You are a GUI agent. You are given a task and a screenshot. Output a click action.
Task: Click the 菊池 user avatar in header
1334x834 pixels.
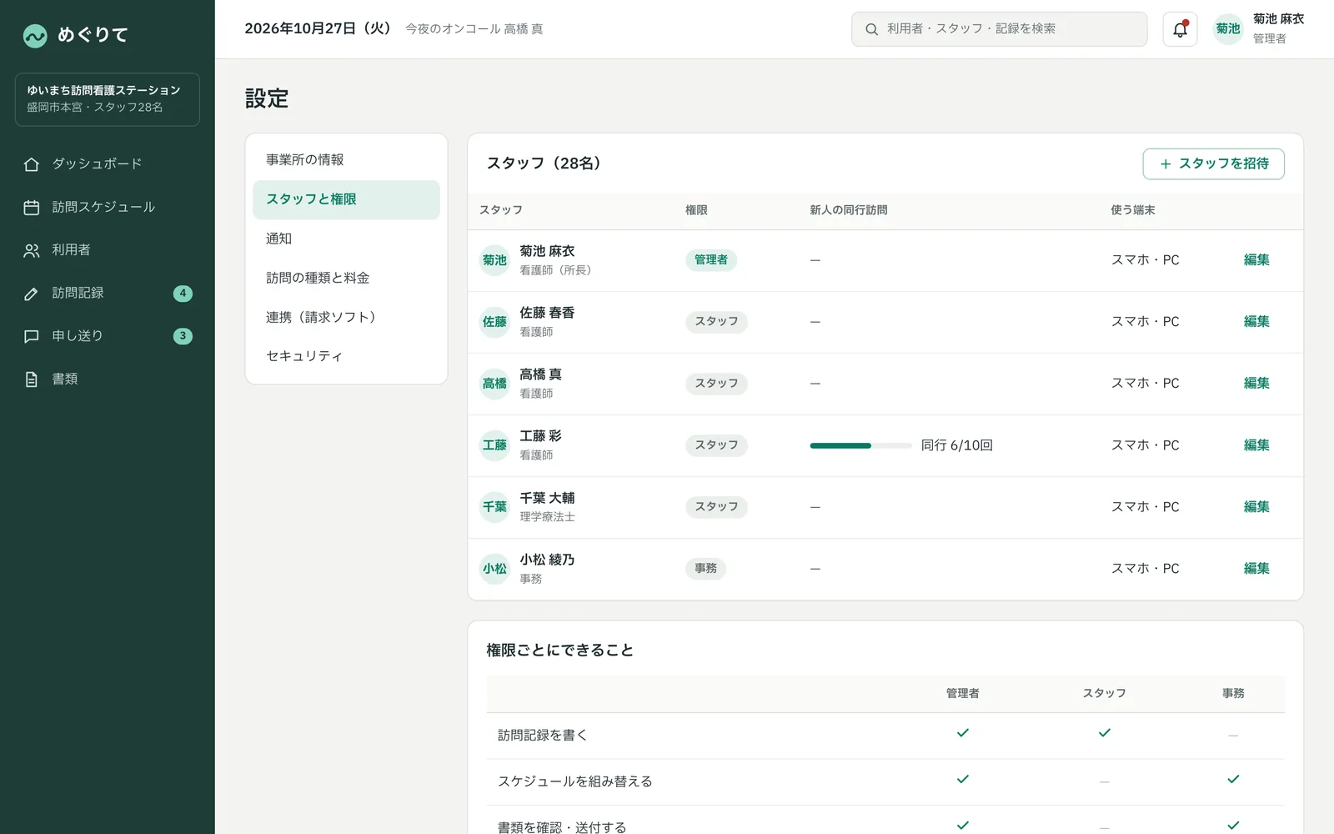1228,29
